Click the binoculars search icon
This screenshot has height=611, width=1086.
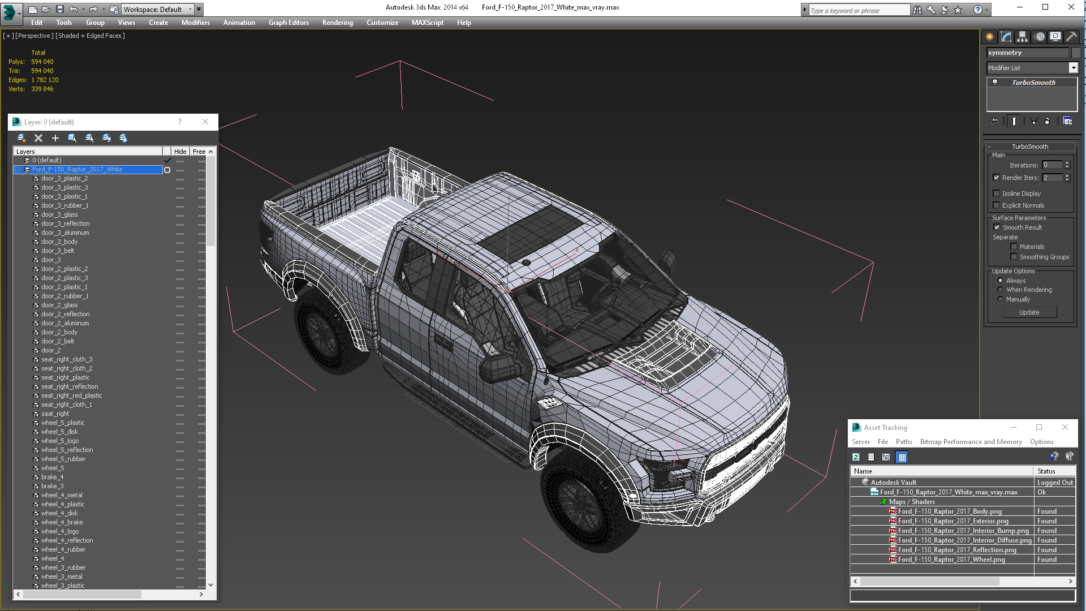pyautogui.click(x=917, y=10)
